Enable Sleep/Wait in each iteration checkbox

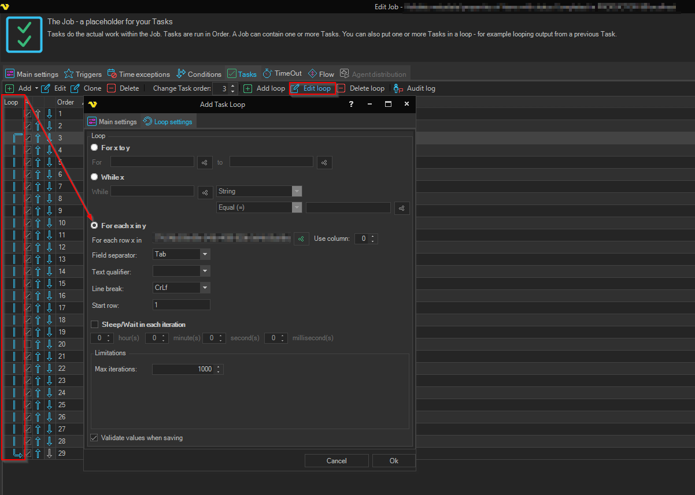pyautogui.click(x=95, y=325)
